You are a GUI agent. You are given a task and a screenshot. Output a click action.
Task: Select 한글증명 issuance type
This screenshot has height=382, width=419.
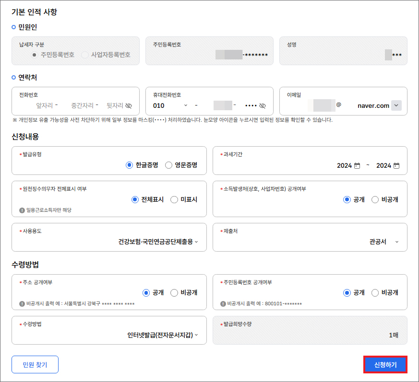click(x=129, y=165)
